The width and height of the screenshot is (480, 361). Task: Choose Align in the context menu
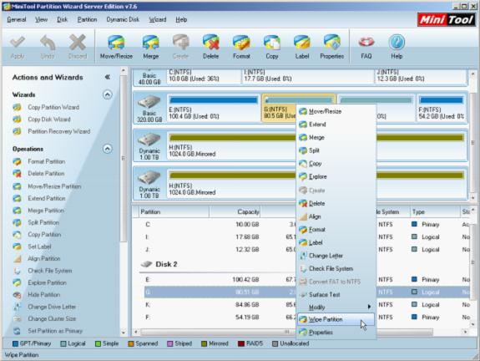tap(336, 216)
